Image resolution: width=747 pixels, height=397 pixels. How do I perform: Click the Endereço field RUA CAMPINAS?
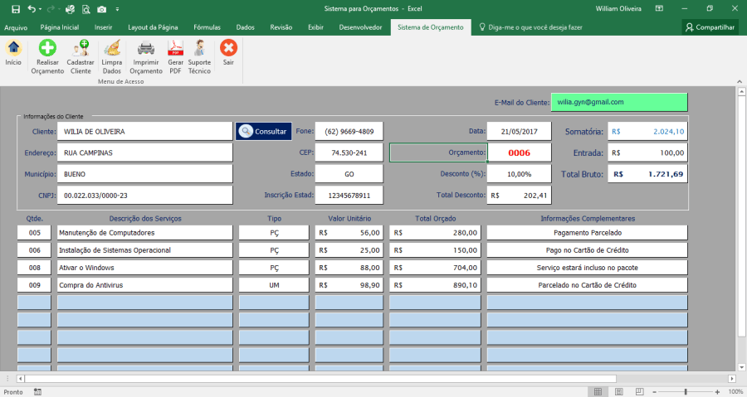pos(144,153)
